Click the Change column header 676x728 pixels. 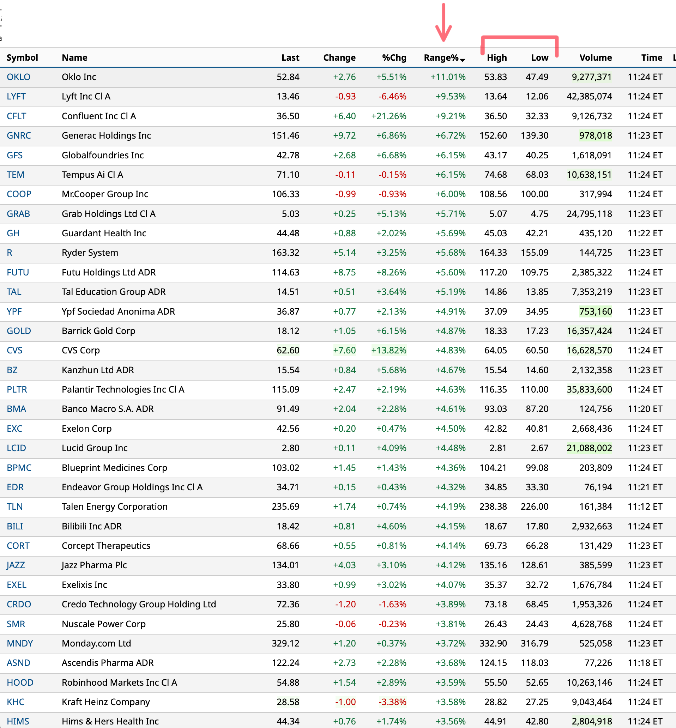[339, 58]
